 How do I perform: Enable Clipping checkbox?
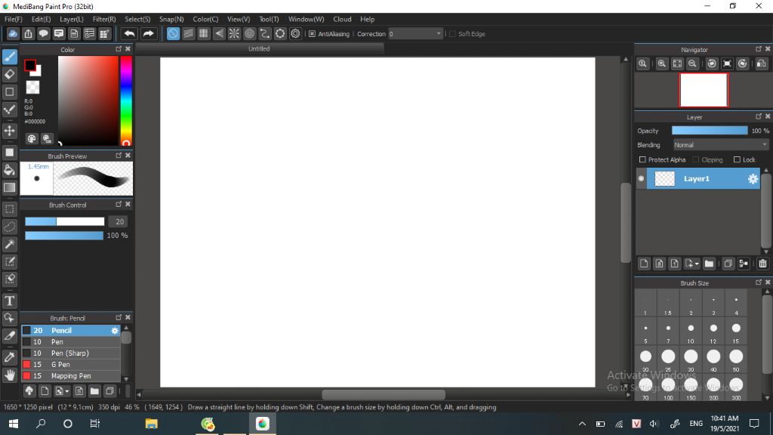[x=695, y=159]
